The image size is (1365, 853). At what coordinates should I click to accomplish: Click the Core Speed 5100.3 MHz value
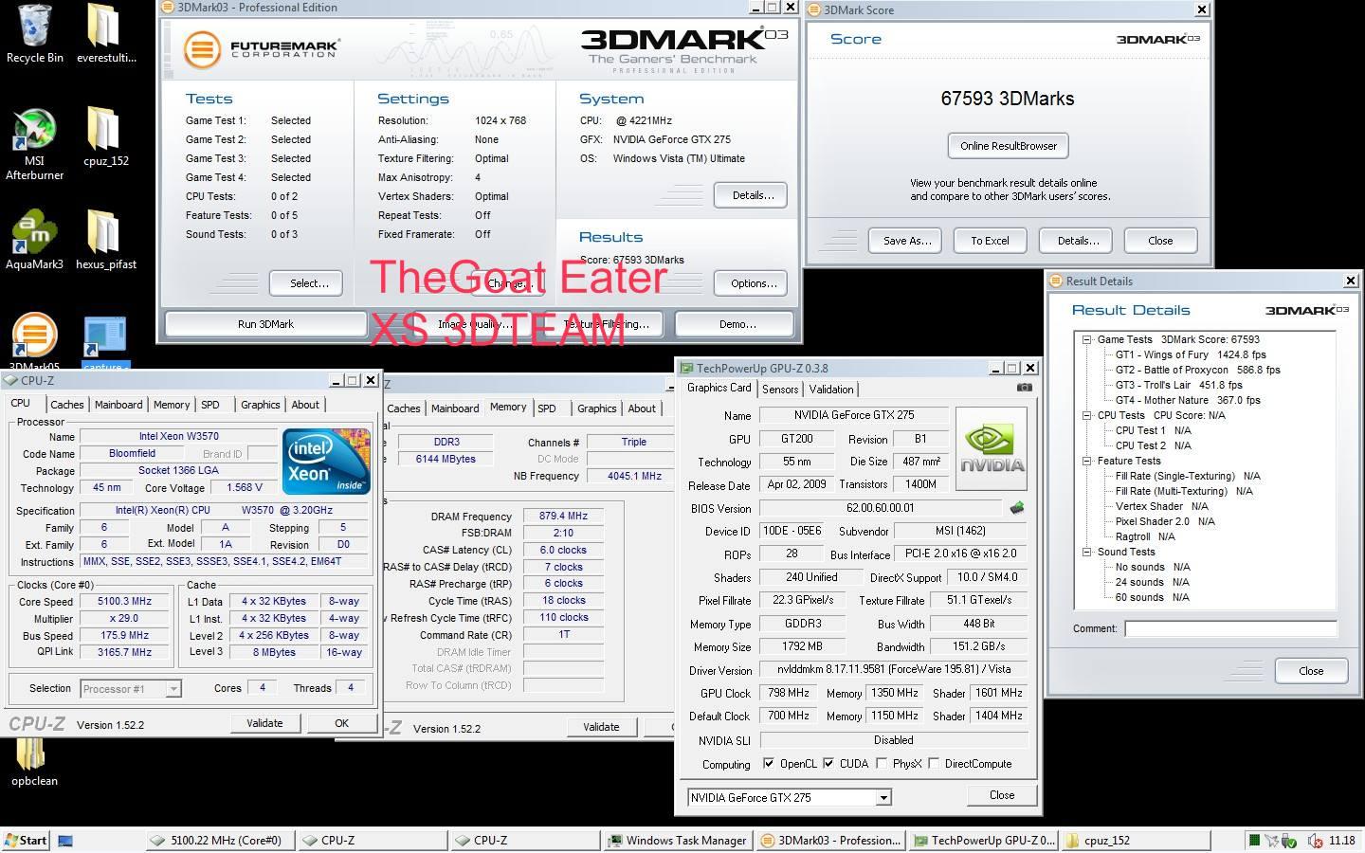pos(125,601)
